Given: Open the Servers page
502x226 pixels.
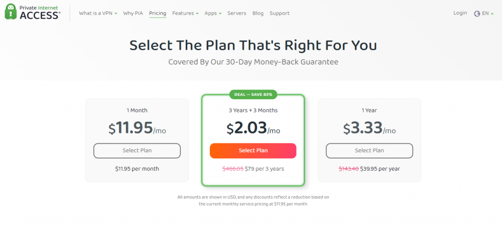Looking at the screenshot, I should click(237, 13).
